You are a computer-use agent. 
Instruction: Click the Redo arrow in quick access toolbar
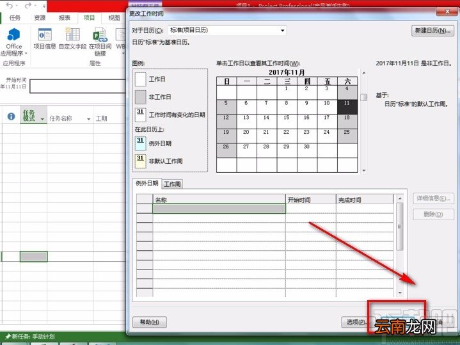tap(28, 6)
